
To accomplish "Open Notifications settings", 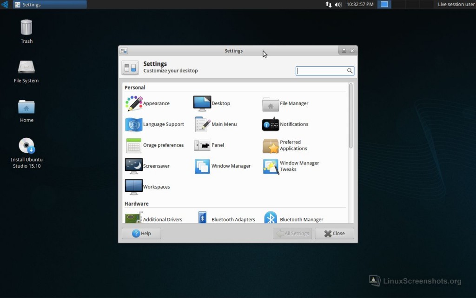I will click(271, 124).
